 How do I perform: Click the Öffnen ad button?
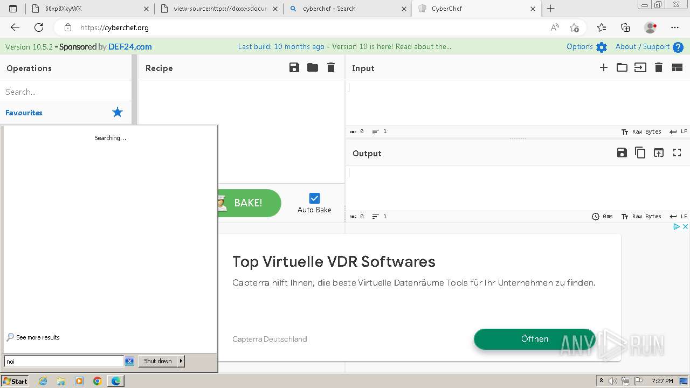[x=535, y=339]
